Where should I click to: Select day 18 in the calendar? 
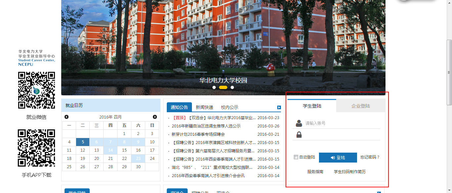pyautogui.click(x=69, y=159)
